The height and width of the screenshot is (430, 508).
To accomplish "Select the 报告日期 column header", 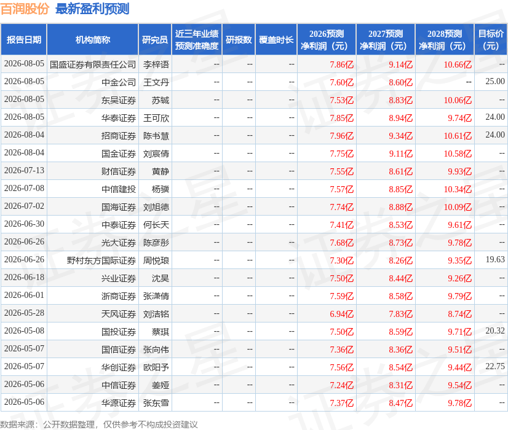I will tap(24, 40).
